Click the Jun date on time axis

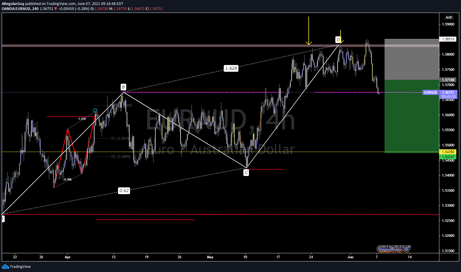click(x=350, y=257)
